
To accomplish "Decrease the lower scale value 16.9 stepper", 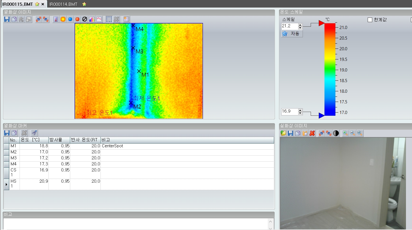I will (x=300, y=113).
